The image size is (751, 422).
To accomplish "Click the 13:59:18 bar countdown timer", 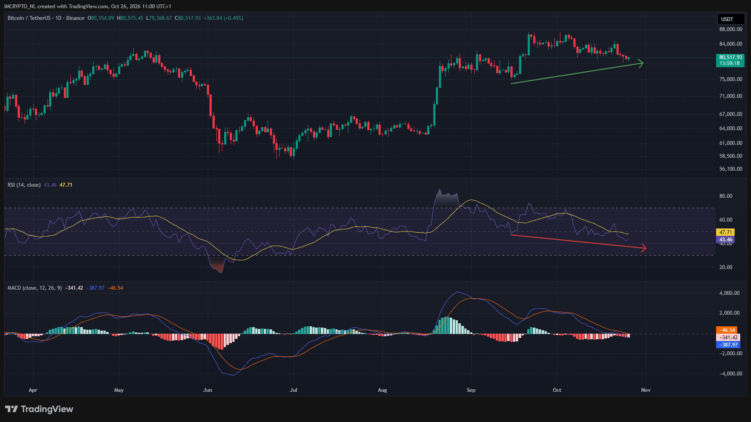I will (730, 63).
